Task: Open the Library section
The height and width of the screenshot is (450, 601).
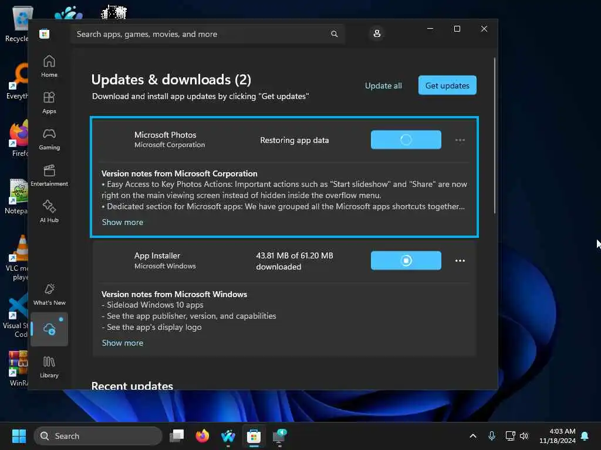Action: click(49, 367)
